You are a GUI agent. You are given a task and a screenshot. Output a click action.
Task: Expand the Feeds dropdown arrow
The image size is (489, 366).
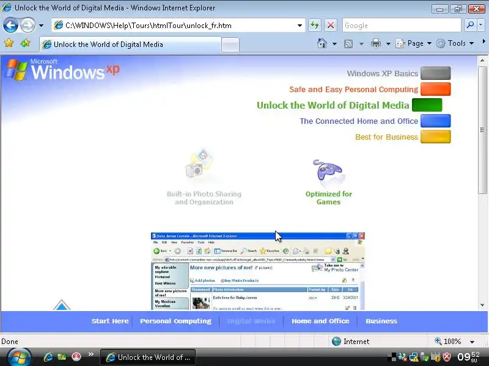361,43
